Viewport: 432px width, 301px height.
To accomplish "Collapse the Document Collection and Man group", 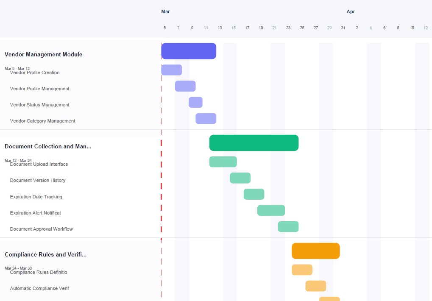I will pos(47,146).
